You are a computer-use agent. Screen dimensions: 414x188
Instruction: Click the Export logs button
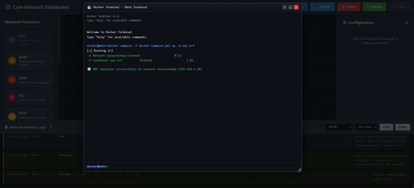(x=403, y=127)
